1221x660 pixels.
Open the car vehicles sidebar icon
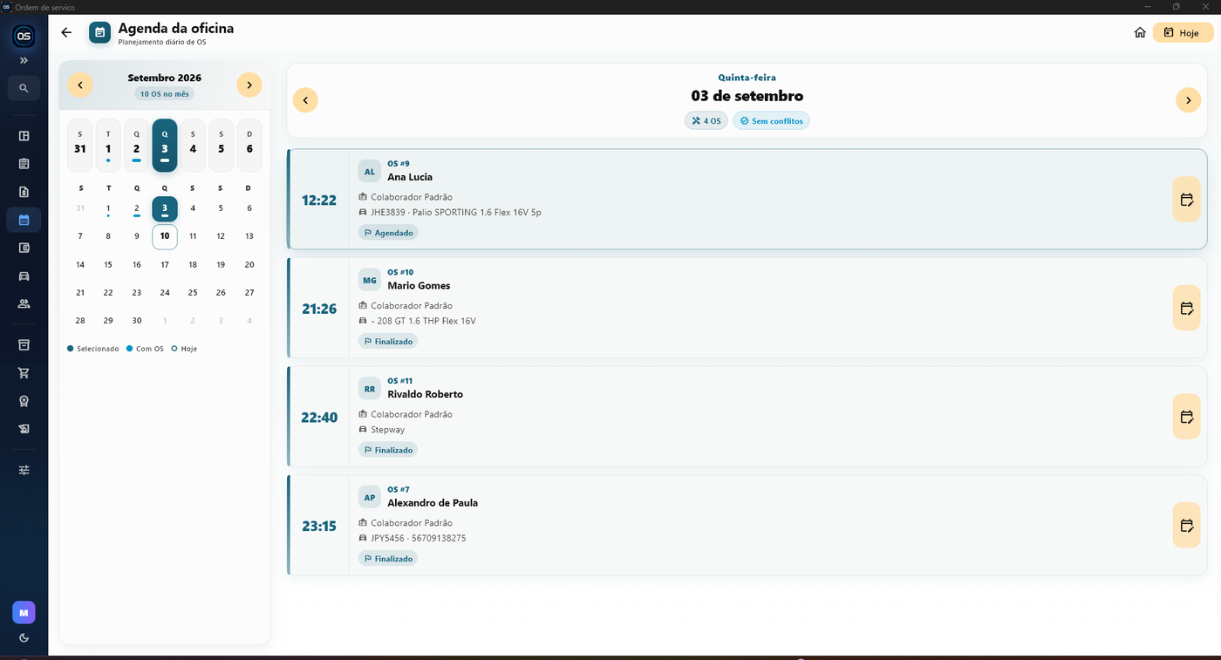pyautogui.click(x=24, y=276)
